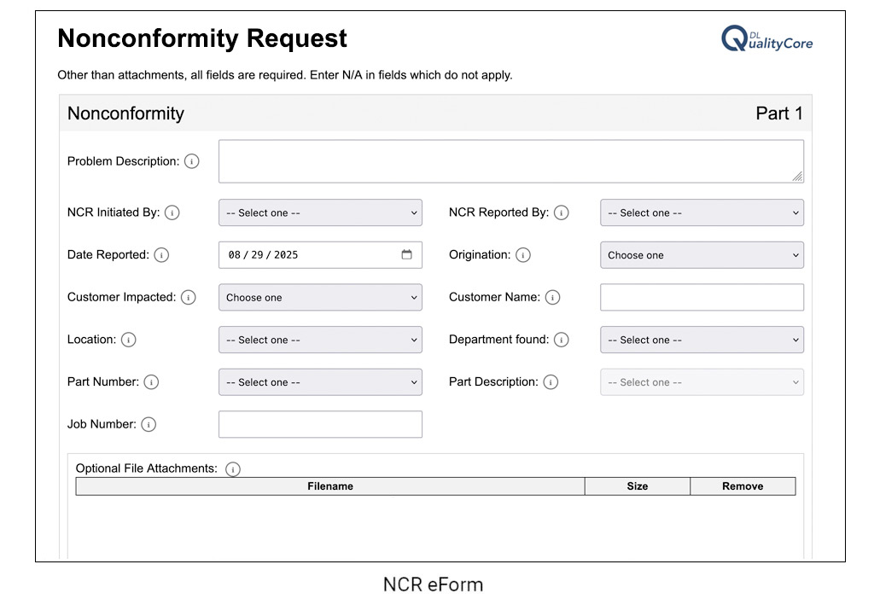Click the Filename column header
Screen dimensions: 874x605
click(330, 486)
